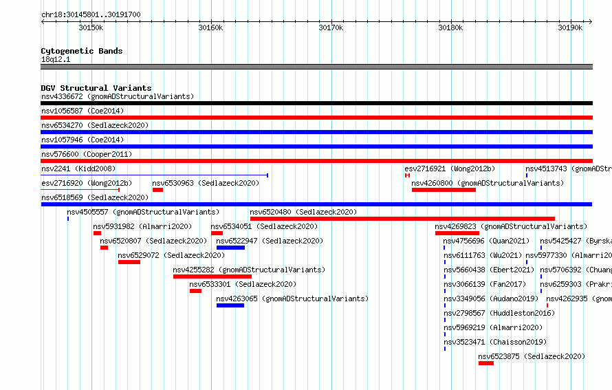Select nsv2798567 (Huddleston2016) label

pyautogui.click(x=499, y=313)
